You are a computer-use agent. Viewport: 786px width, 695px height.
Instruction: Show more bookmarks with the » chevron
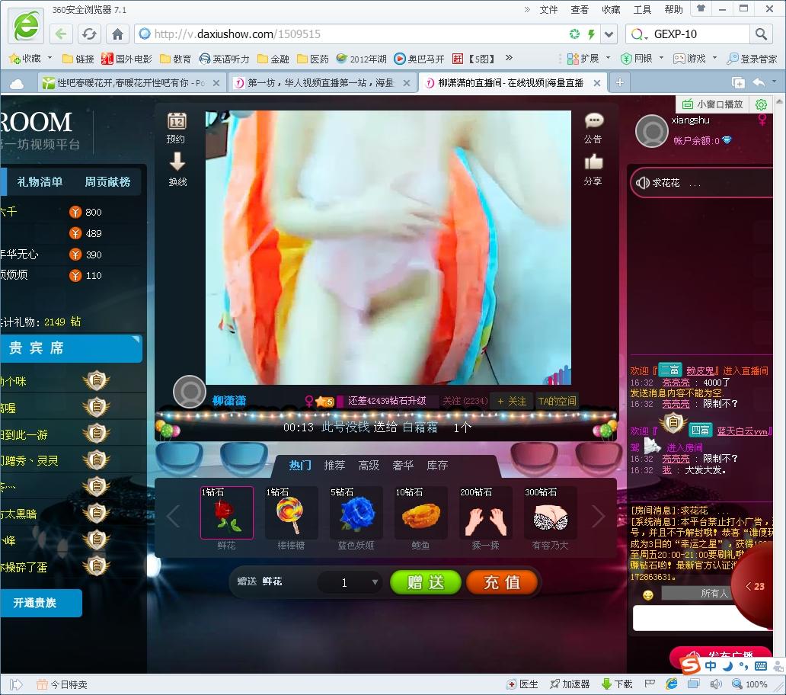coord(509,58)
